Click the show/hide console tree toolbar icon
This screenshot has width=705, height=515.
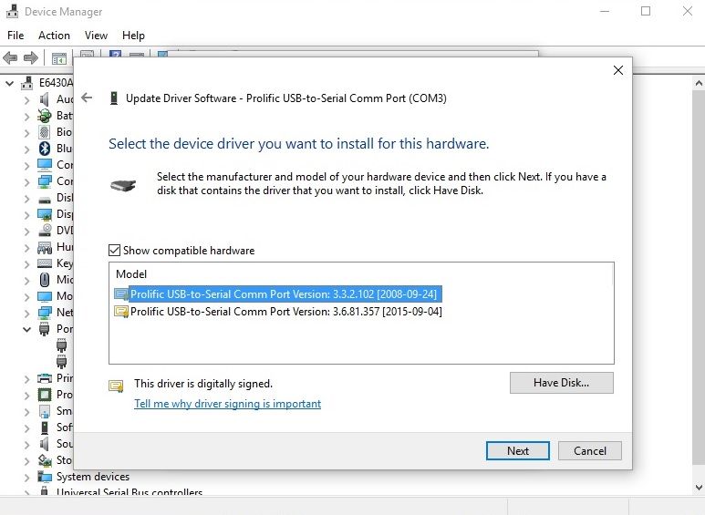59,58
